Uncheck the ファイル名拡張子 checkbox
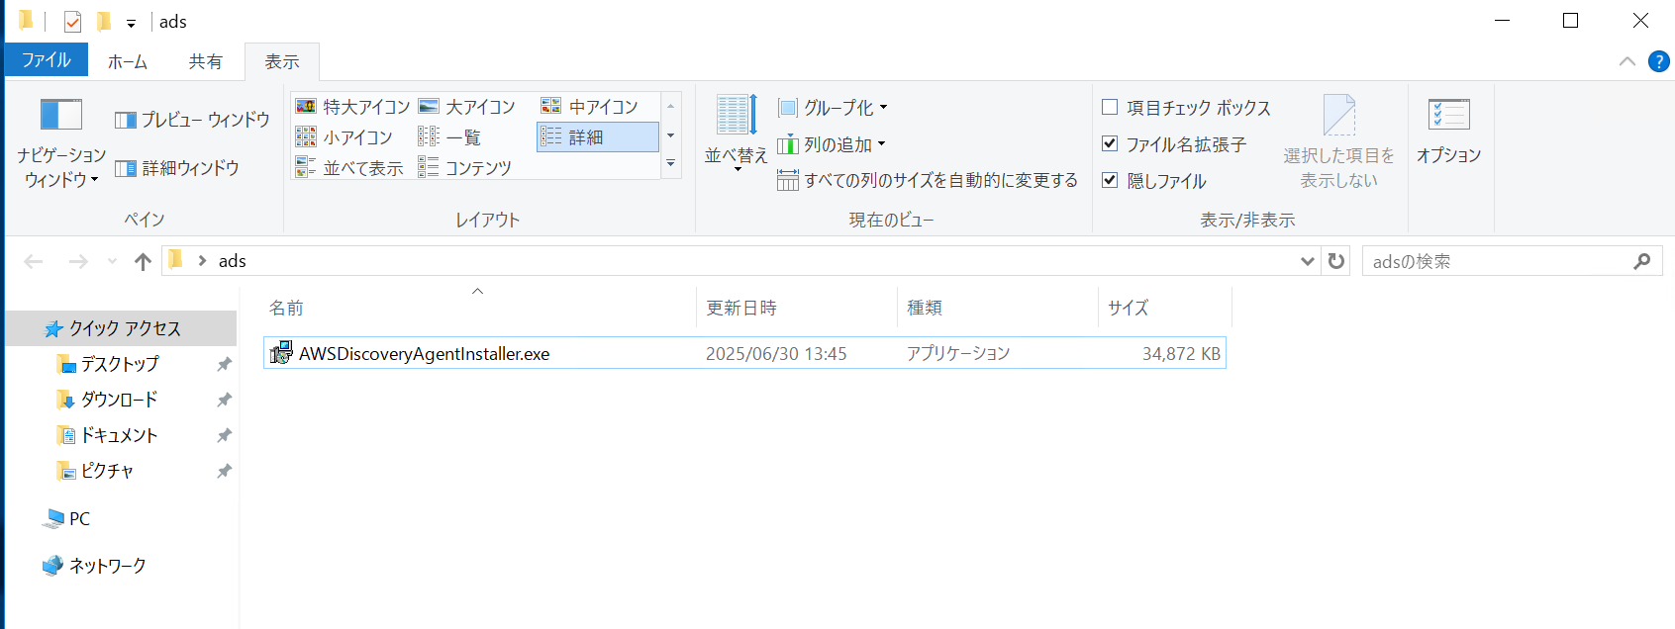This screenshot has width=1675, height=629. pos(1110,143)
